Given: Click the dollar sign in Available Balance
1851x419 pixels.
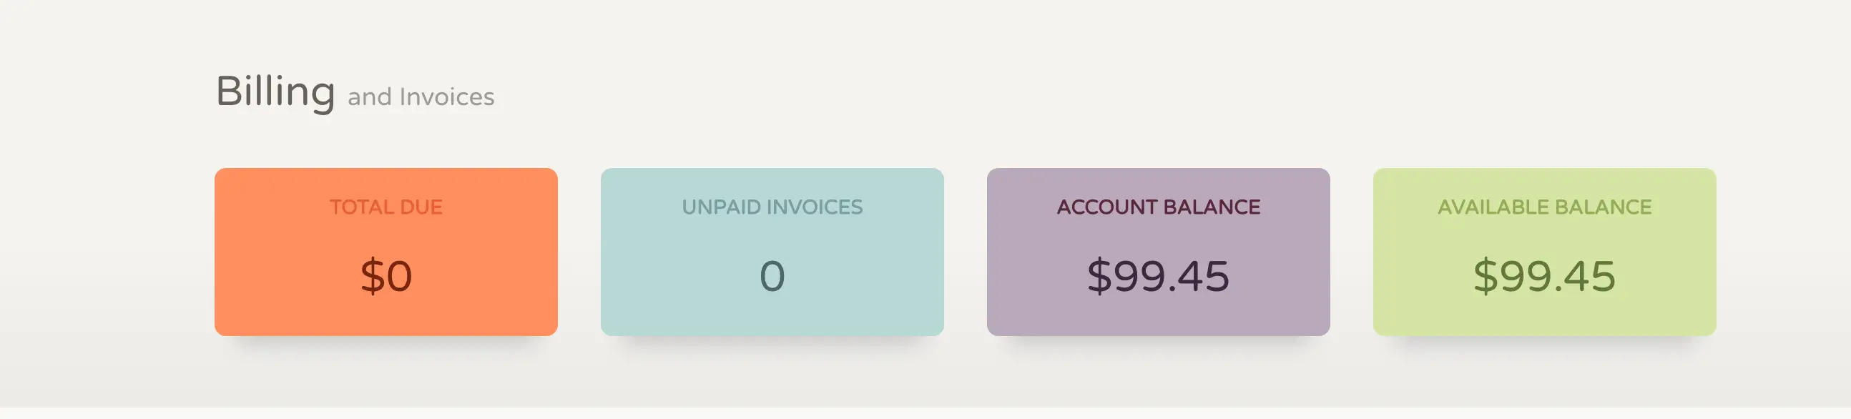Looking at the screenshot, I should pyautogui.click(x=1486, y=276).
